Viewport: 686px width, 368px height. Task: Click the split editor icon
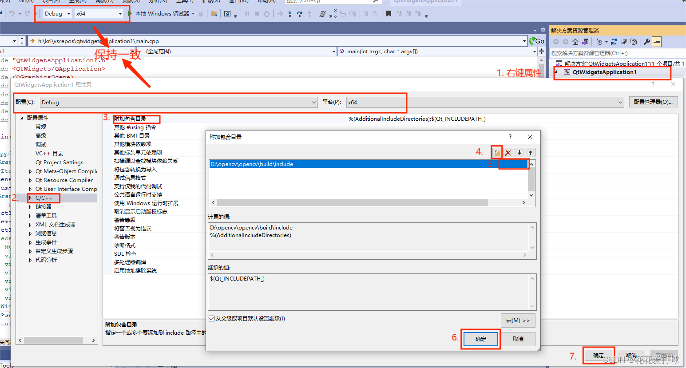click(542, 51)
